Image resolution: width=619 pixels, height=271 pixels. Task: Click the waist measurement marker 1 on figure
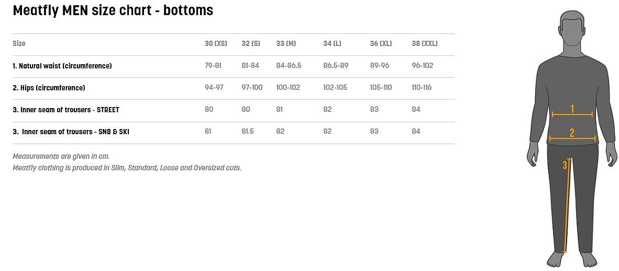click(572, 109)
